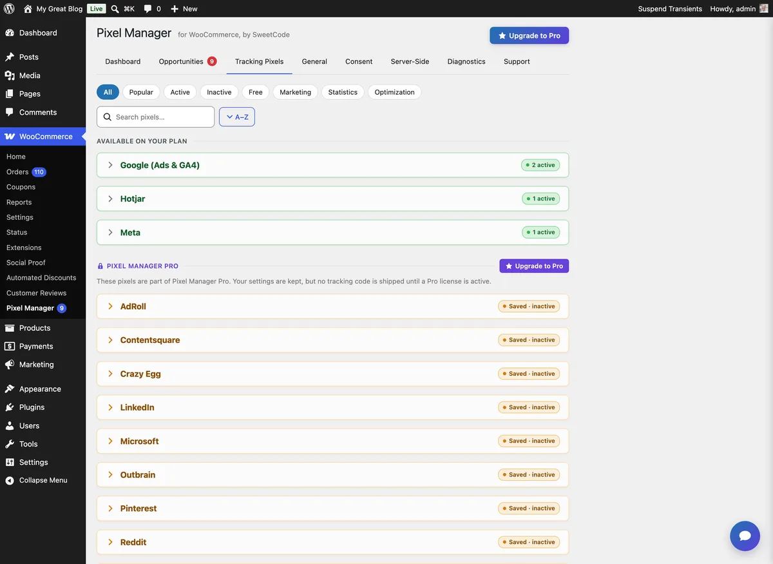Click the Collapse Menu icon

tap(10, 480)
